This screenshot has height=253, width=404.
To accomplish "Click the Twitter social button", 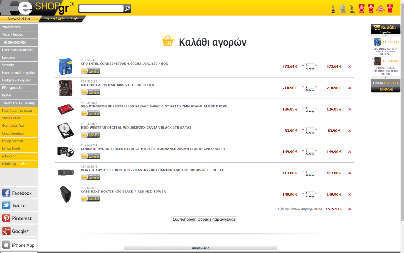I will point(19,205).
